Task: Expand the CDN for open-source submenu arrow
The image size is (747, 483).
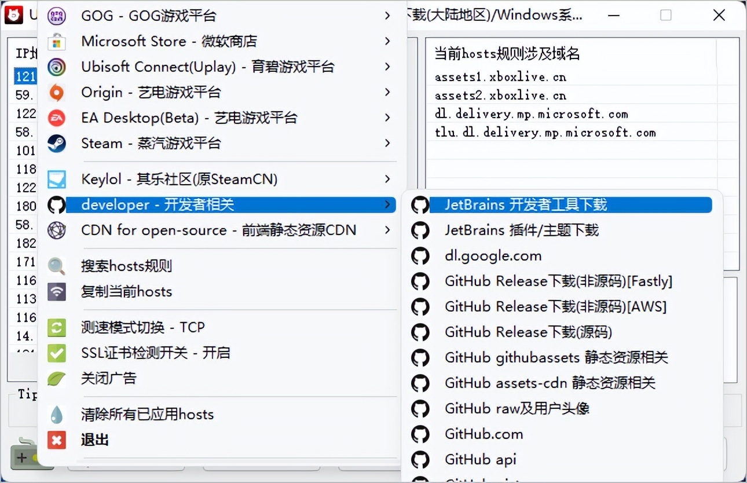Action: click(387, 230)
